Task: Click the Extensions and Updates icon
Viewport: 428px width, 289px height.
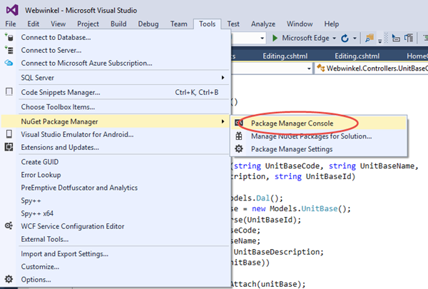Action: 9,147
